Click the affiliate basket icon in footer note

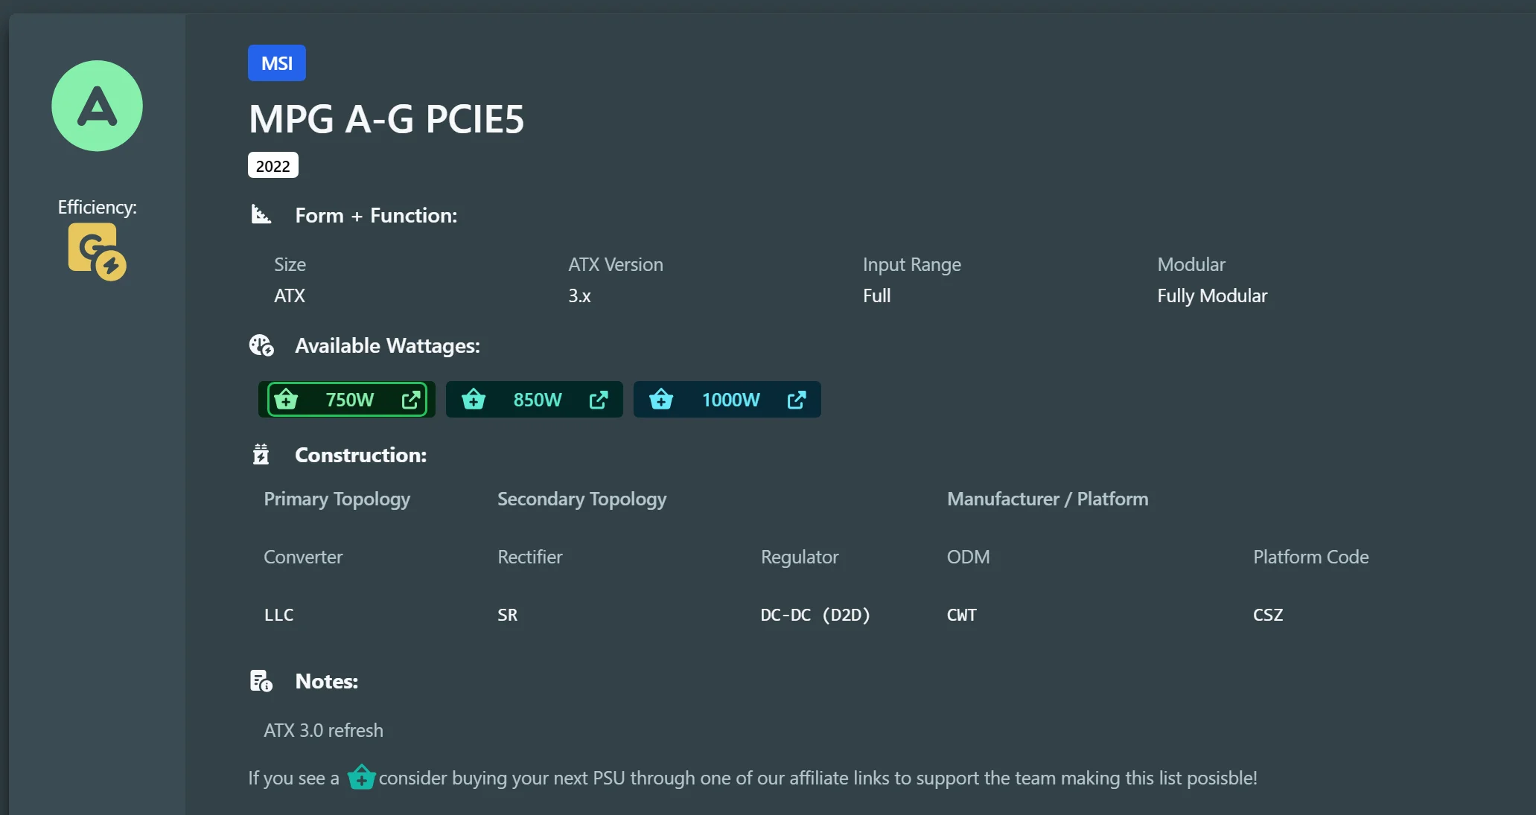click(x=361, y=778)
